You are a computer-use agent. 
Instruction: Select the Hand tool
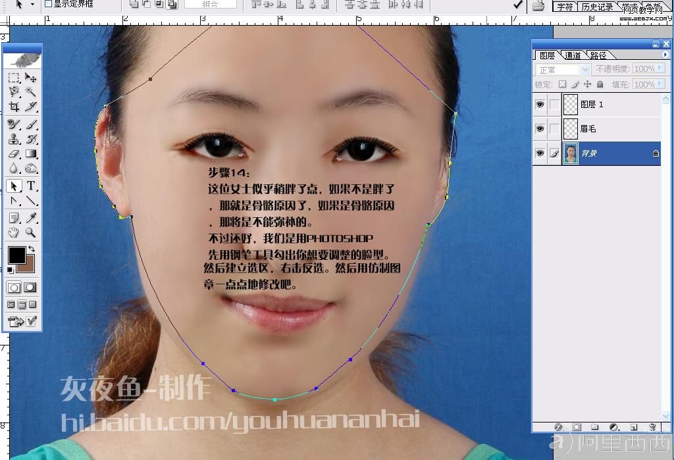coord(14,232)
